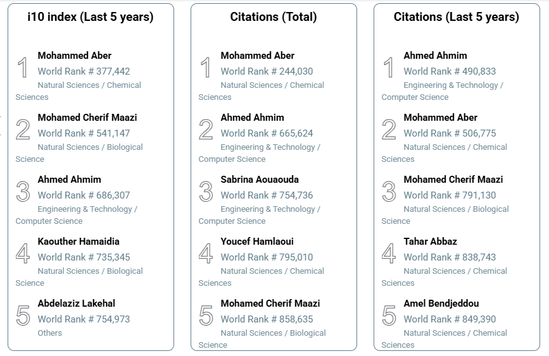The width and height of the screenshot is (549, 356).
Task: Open Sabrina Aouaouda's profile
Action: pyautogui.click(x=260, y=180)
